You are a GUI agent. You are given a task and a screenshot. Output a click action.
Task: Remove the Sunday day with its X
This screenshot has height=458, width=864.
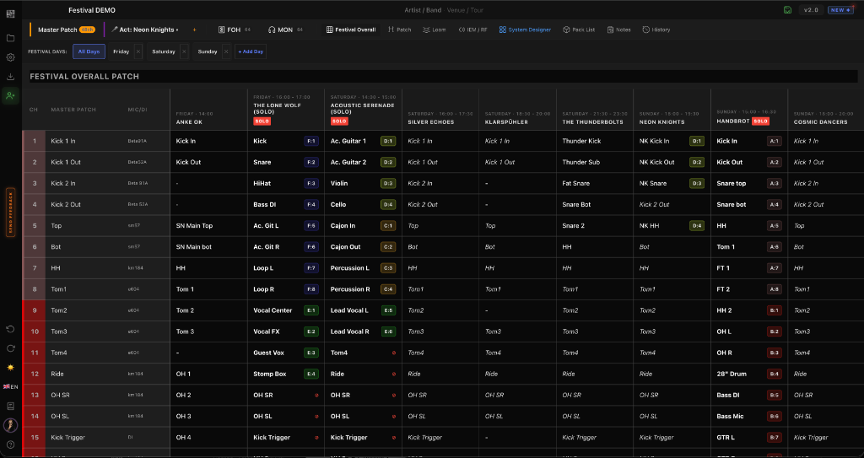(x=226, y=51)
